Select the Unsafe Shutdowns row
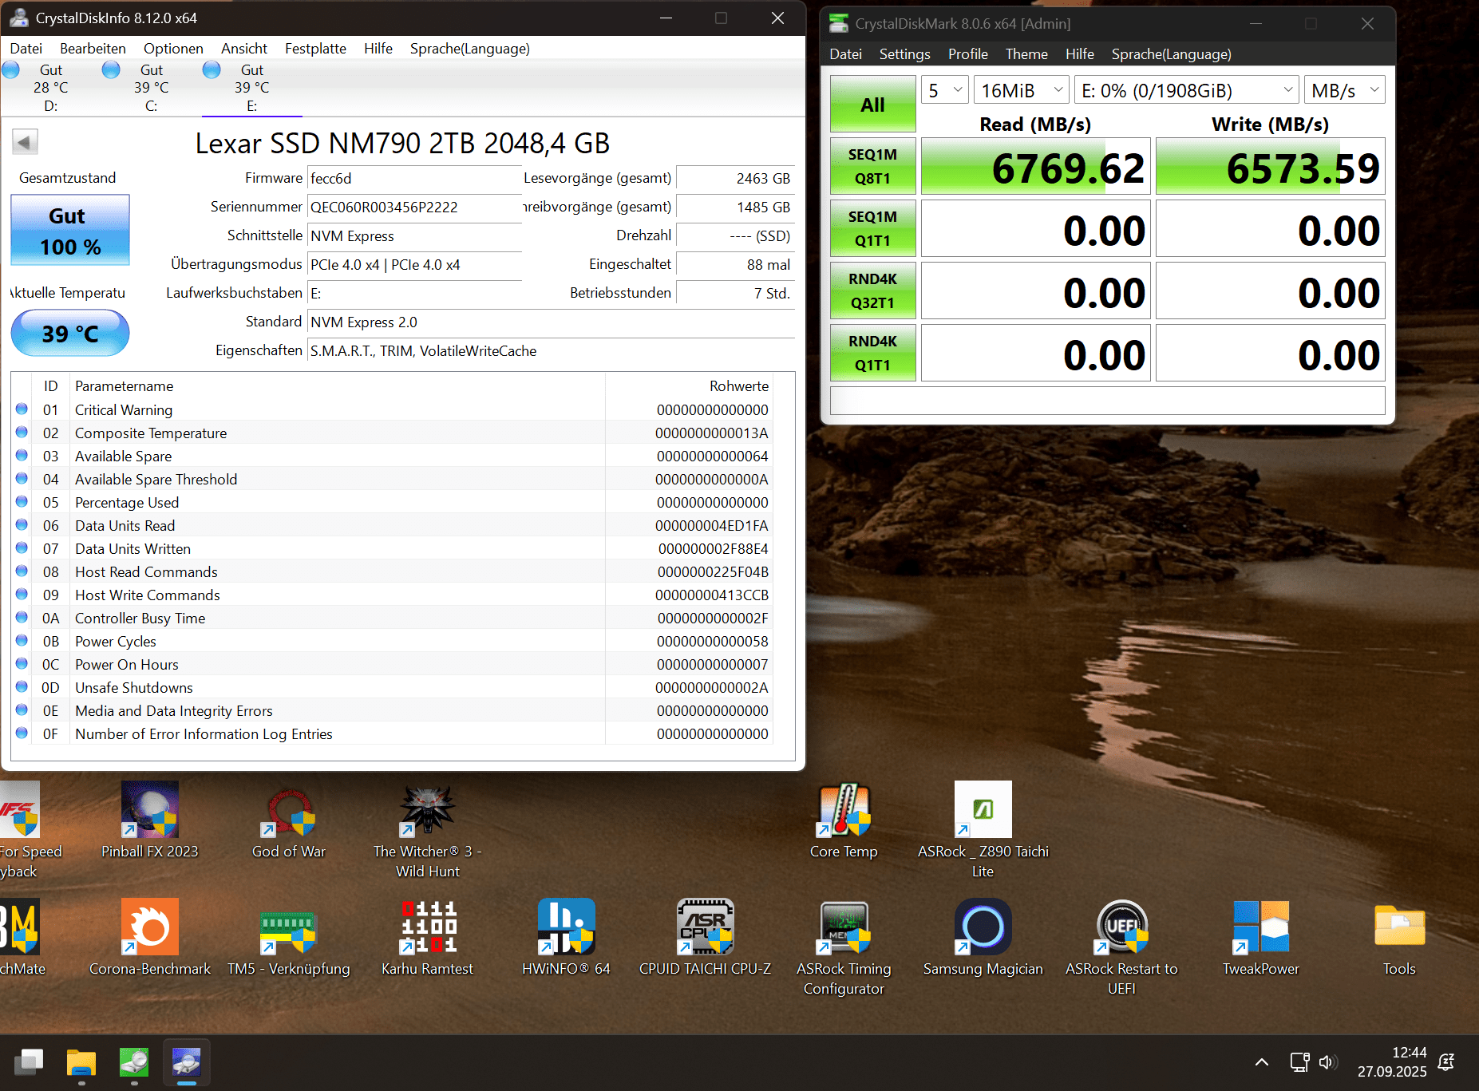Image resolution: width=1479 pixels, height=1091 pixels. [393, 687]
